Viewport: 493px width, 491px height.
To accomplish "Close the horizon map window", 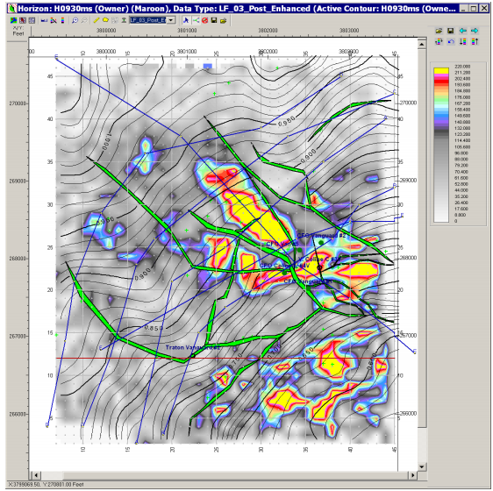I will 484,8.
